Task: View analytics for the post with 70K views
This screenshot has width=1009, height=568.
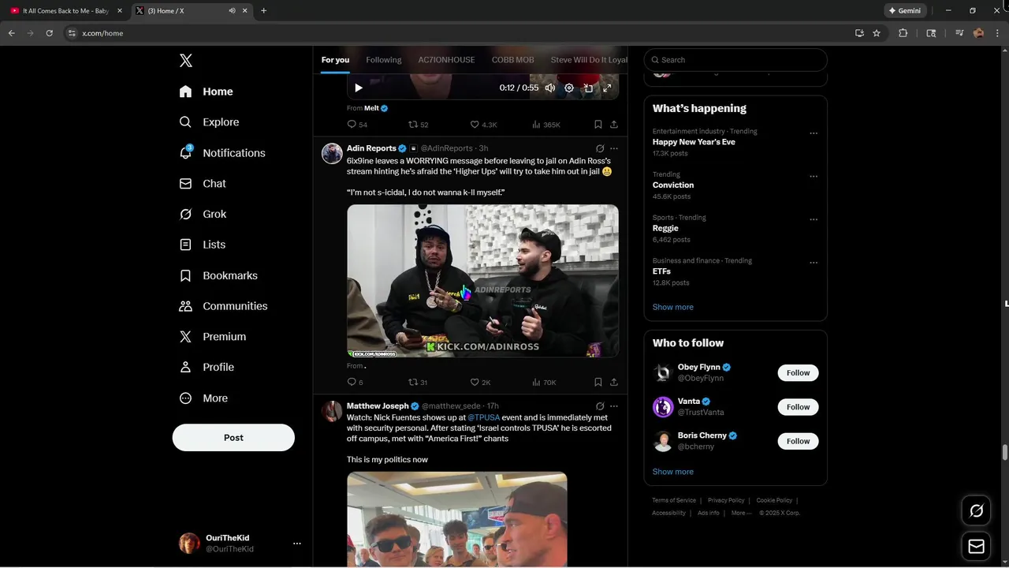Action: [544, 382]
